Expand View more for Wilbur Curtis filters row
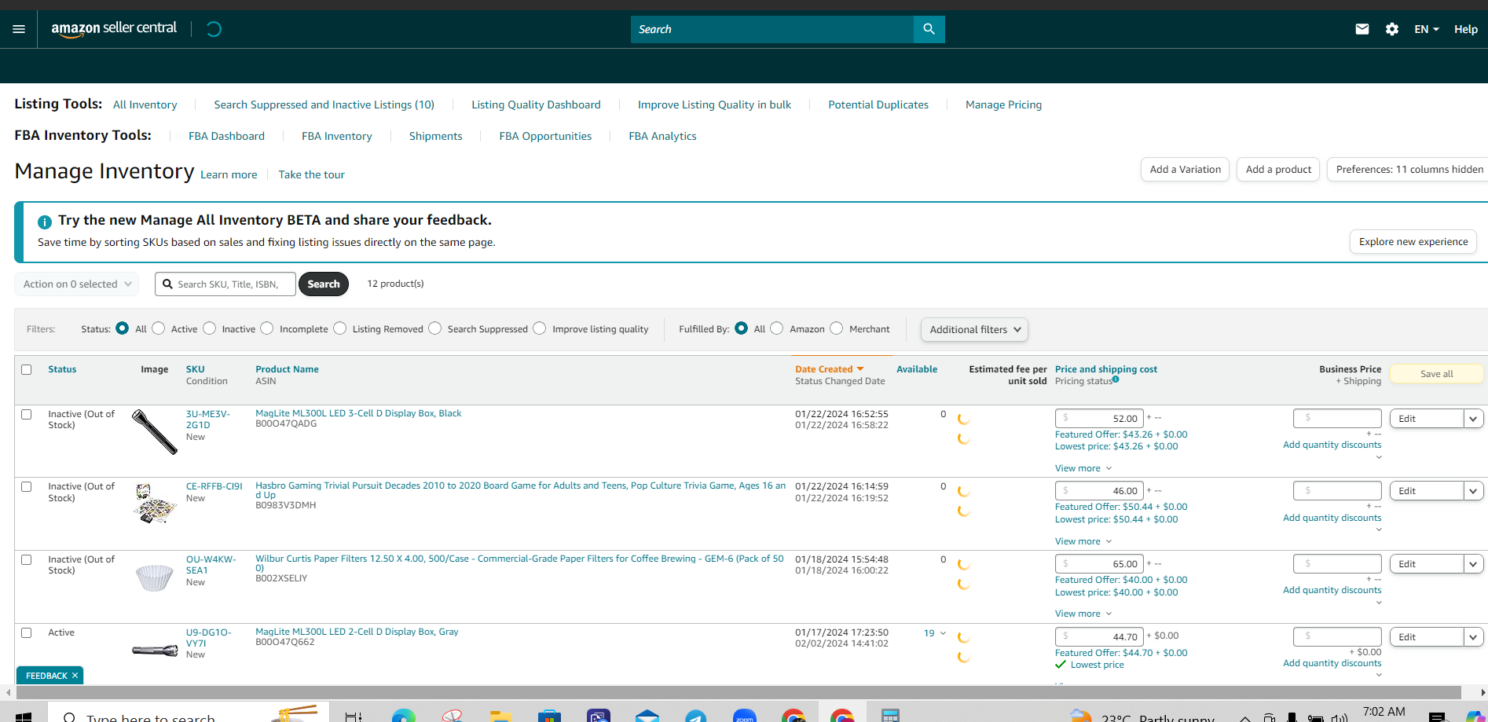Viewport: 1488px width, 722px height. (1083, 614)
